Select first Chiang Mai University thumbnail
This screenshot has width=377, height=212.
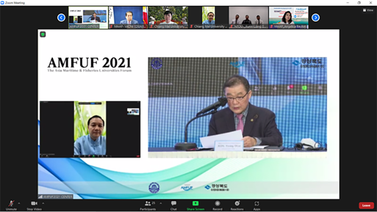168,17
